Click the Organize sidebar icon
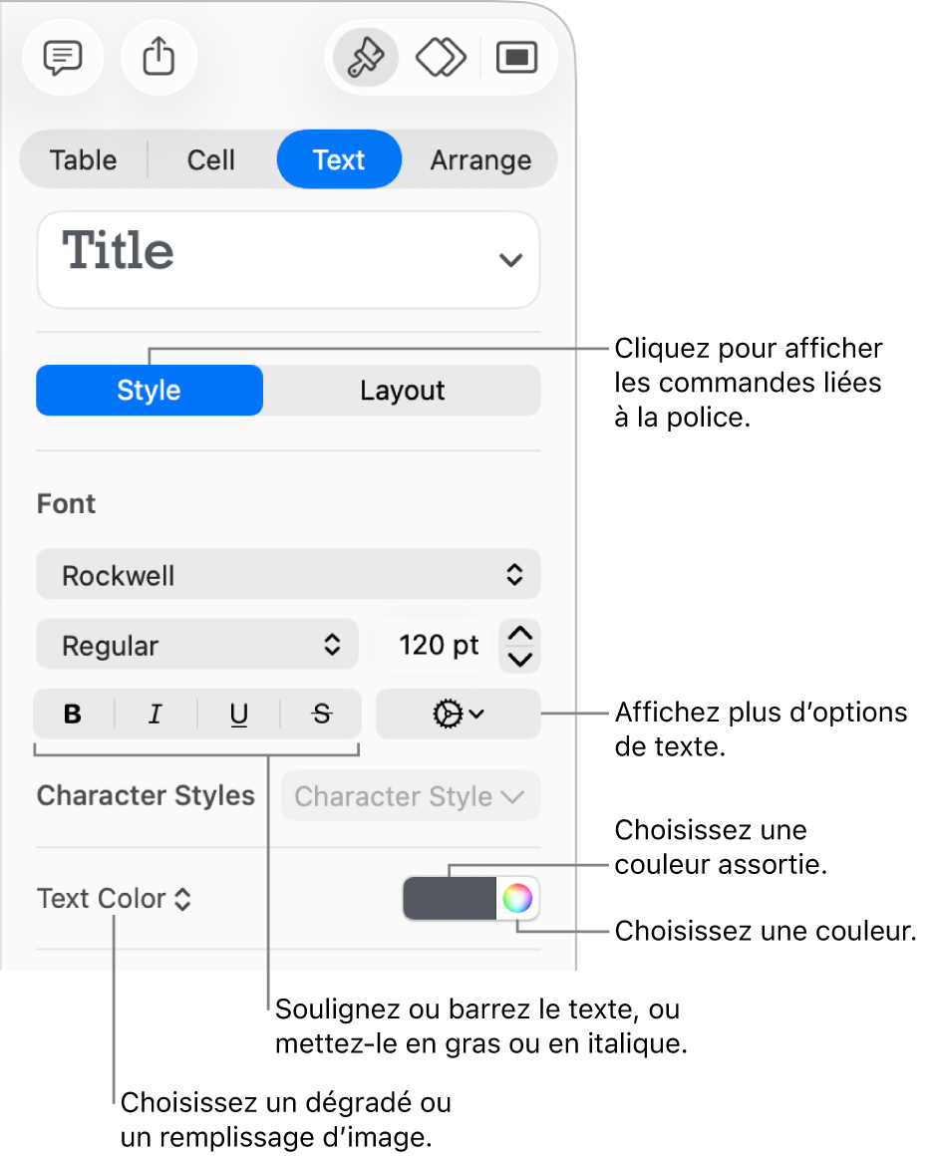The image size is (936, 1156). point(440,58)
